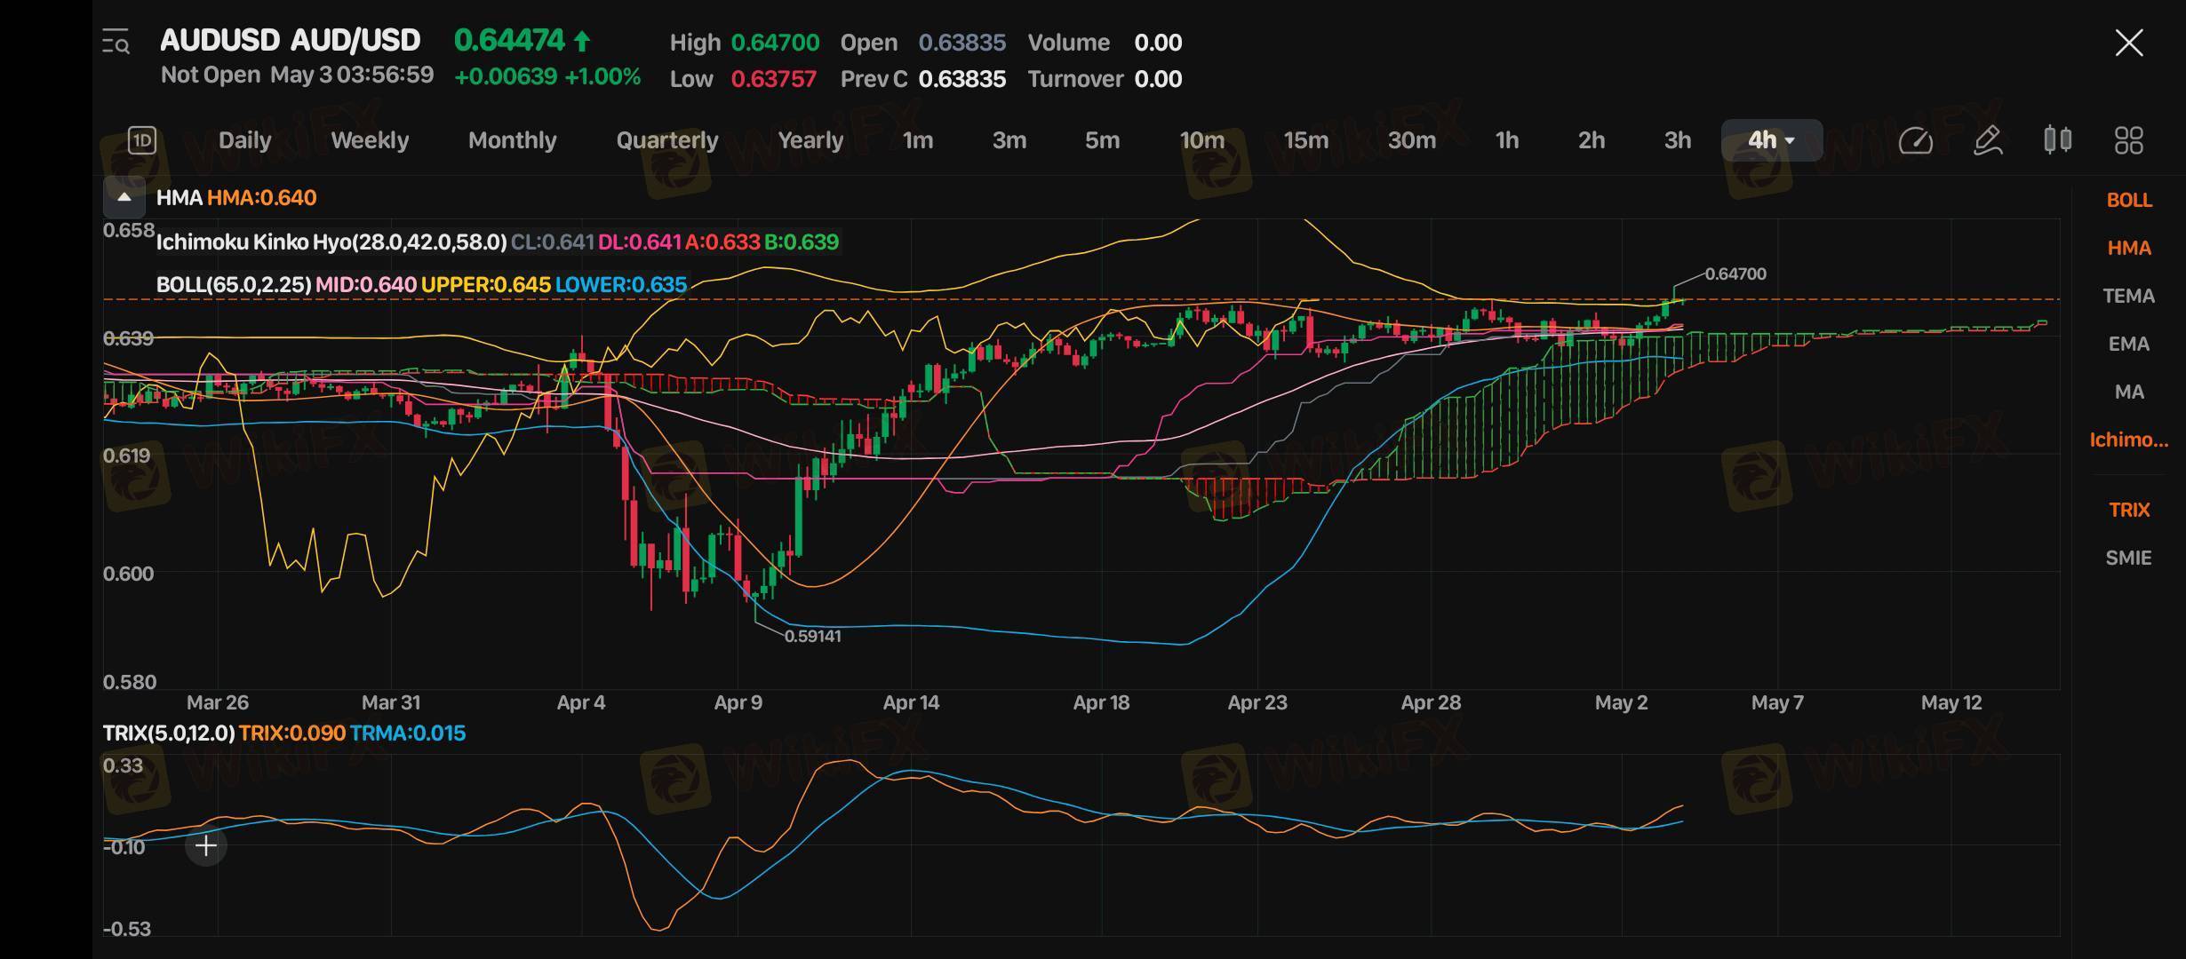The width and height of the screenshot is (2186, 959).
Task: Enable the TEMA overlay indicator
Action: (x=2128, y=296)
